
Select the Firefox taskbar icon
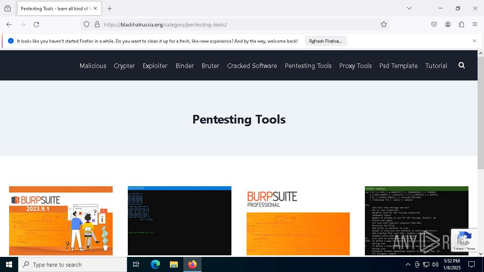(192, 264)
